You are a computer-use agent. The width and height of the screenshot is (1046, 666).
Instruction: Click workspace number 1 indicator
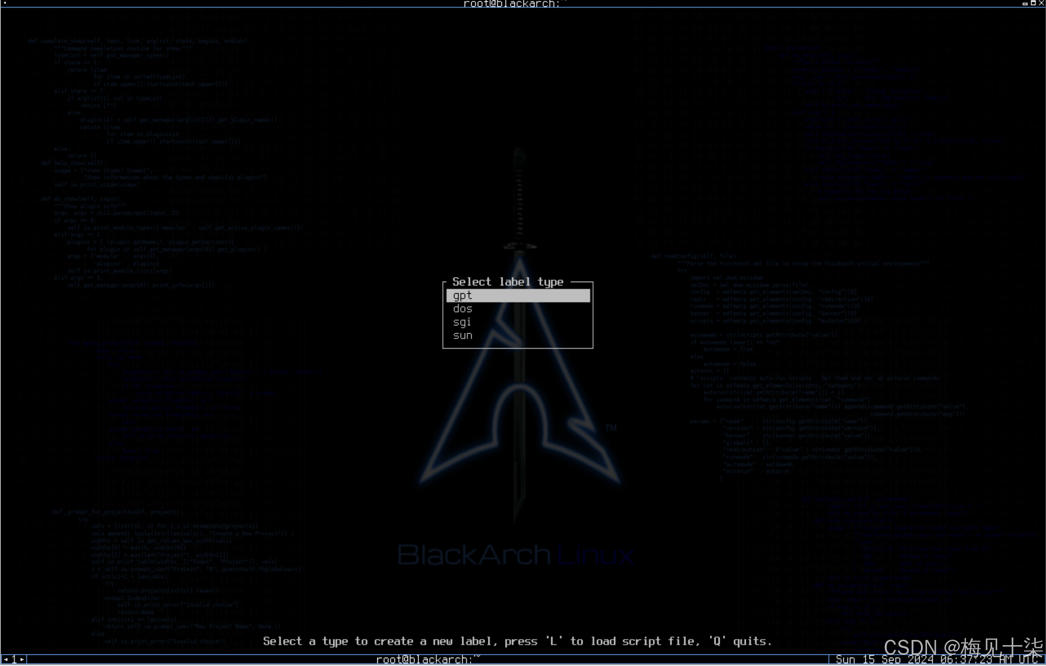14,659
